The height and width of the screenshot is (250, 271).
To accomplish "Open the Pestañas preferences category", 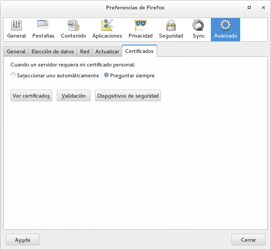I will click(x=43, y=29).
